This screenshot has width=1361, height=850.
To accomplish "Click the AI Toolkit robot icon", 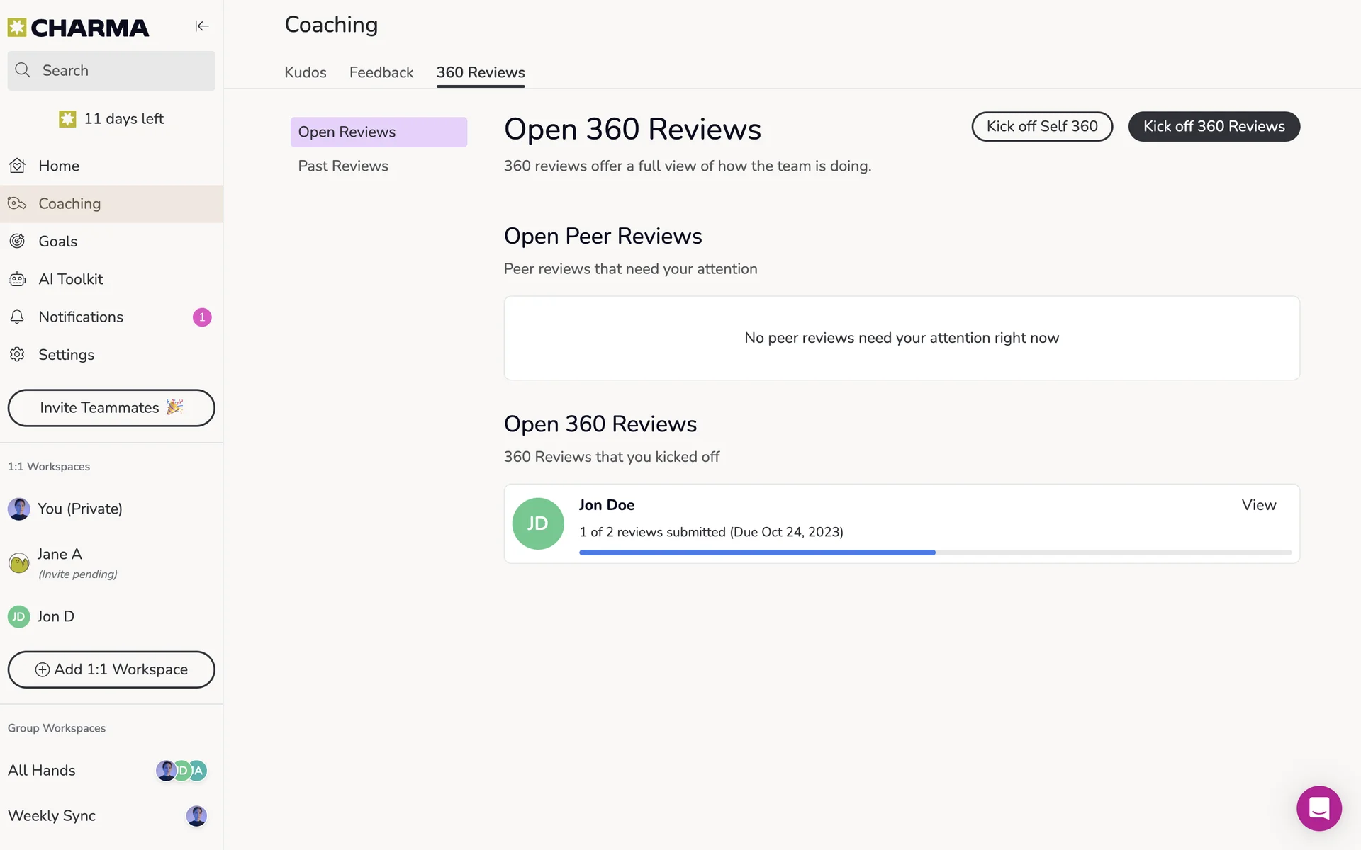I will click(18, 279).
